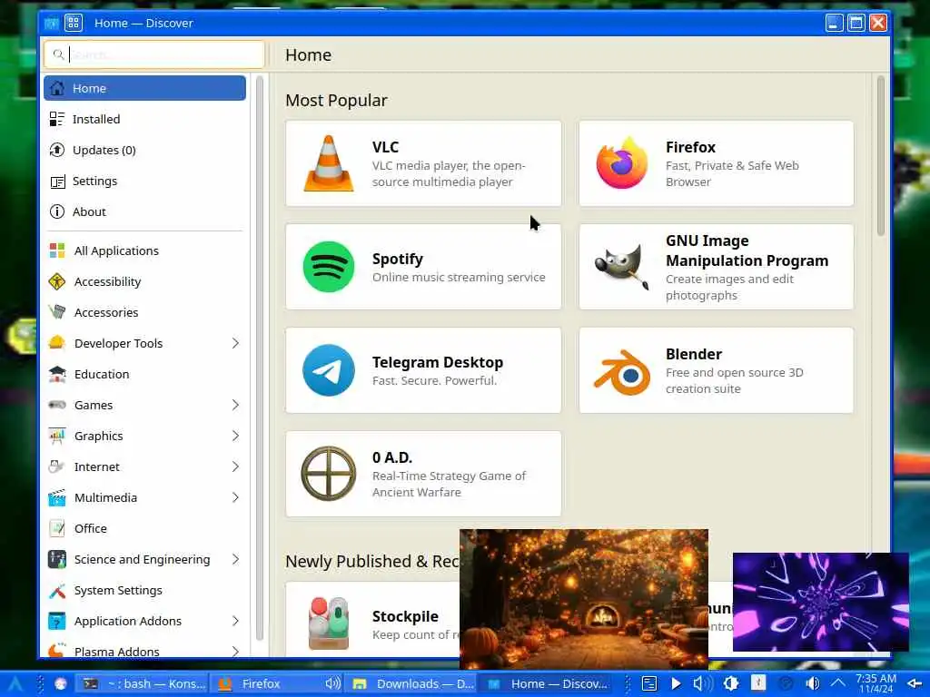930x697 pixels.
Task: Show hidden tray icons arrow
Action: [838, 683]
